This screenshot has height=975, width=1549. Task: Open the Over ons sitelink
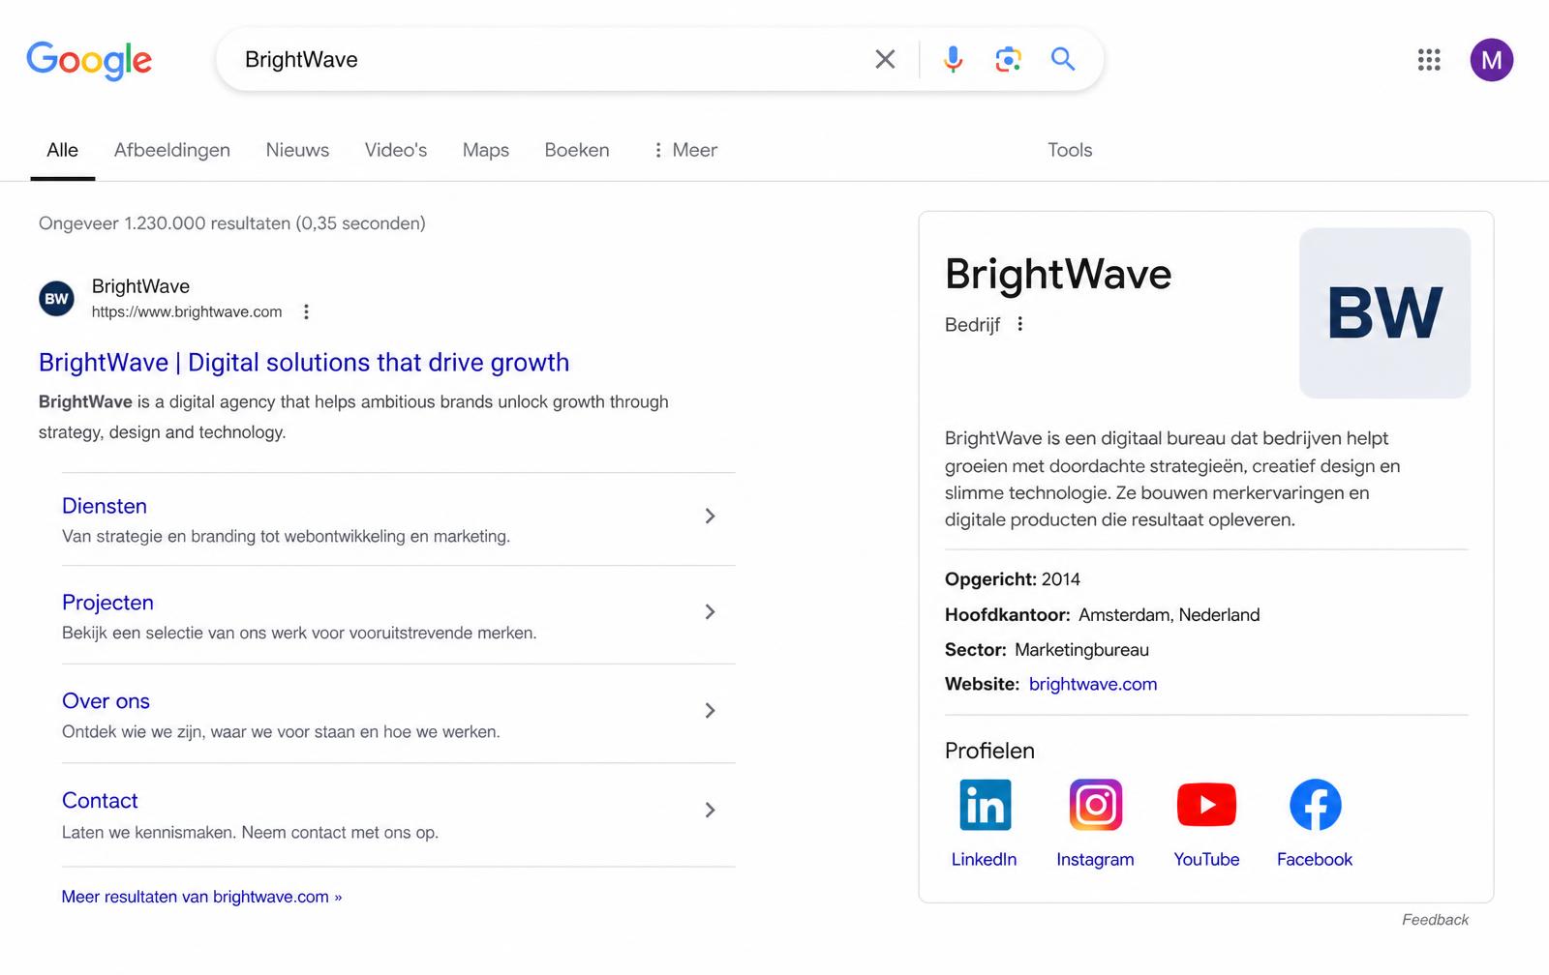click(106, 701)
